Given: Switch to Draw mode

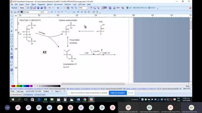Looking at the screenshot, I should (22, 8).
